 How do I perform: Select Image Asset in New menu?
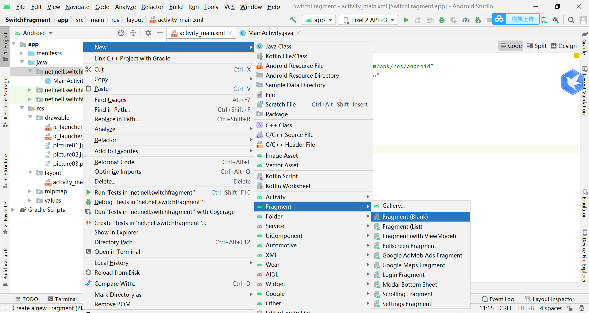[x=313, y=156]
